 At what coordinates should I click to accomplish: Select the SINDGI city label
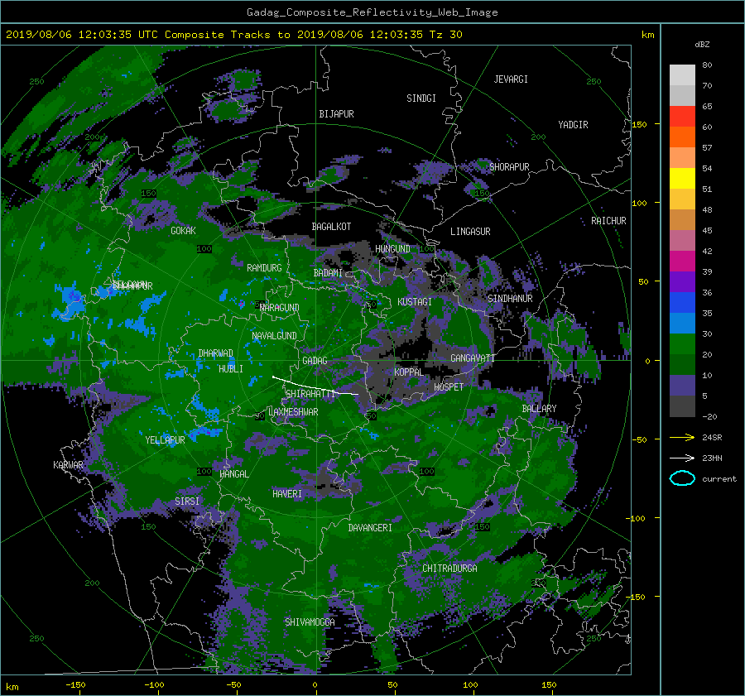click(421, 98)
